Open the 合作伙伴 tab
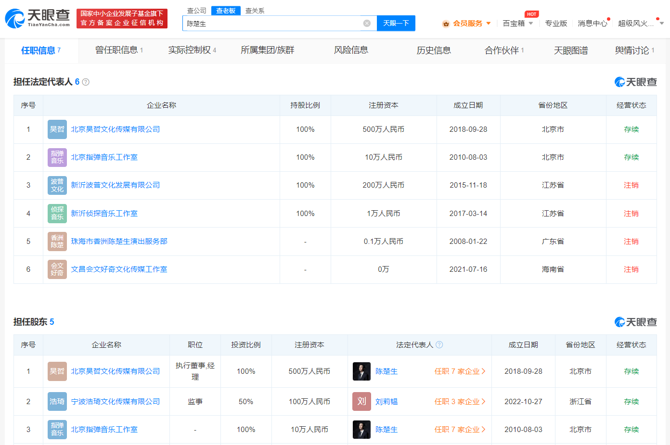 click(504, 50)
